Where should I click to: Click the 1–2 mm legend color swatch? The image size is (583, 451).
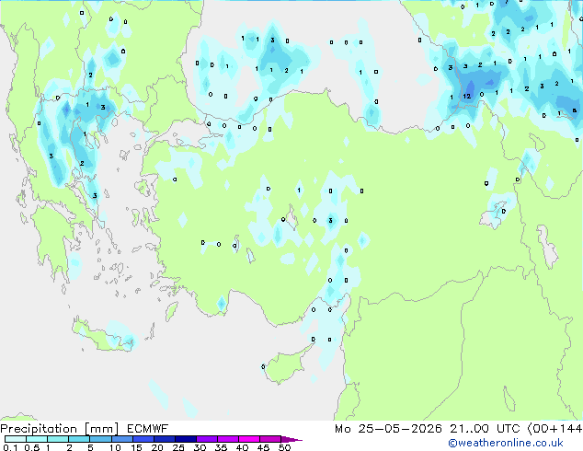pyautogui.click(x=58, y=439)
